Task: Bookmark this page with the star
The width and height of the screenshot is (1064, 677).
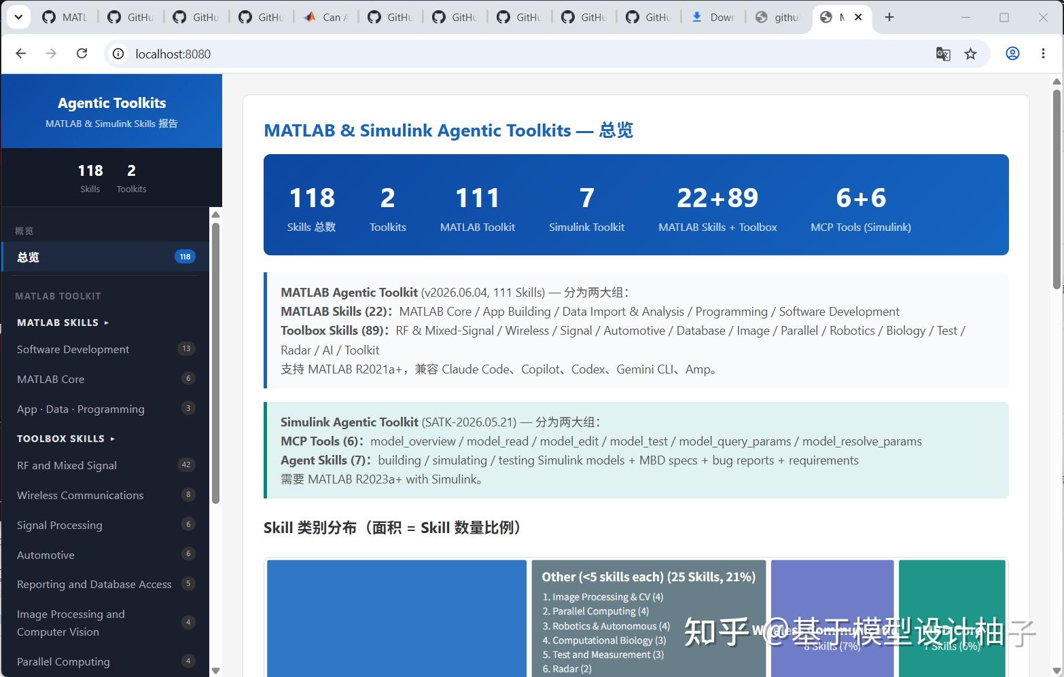Action: click(970, 54)
